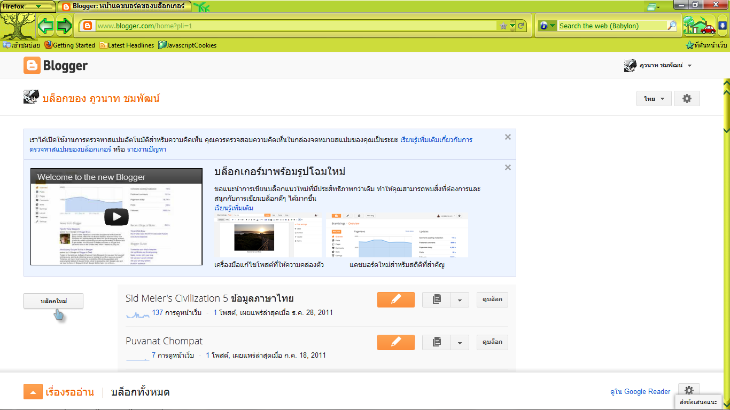The width and height of the screenshot is (730, 410).
Task: Open the Blogger settings gear beside the ไทย button
Action: [687, 99]
